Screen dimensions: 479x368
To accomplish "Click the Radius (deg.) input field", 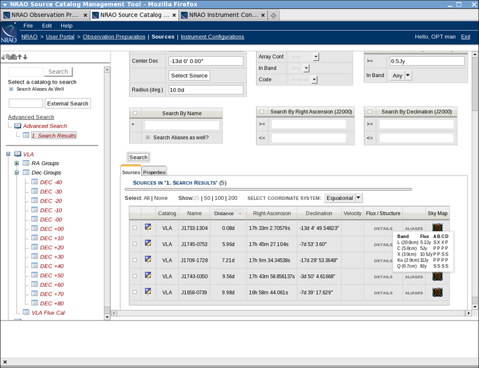I will coord(205,90).
